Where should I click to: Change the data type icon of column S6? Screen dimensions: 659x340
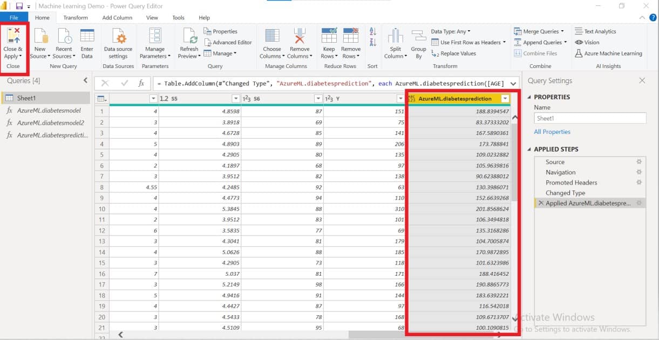[x=247, y=99]
